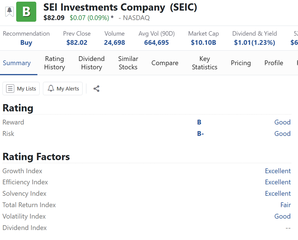This screenshot has width=298, height=240.
Task: Click the bookmark alert bell icon
Action: pos(10,11)
